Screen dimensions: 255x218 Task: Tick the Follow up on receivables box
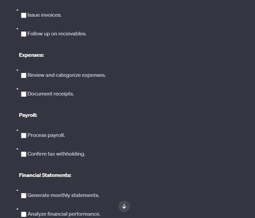click(x=24, y=34)
